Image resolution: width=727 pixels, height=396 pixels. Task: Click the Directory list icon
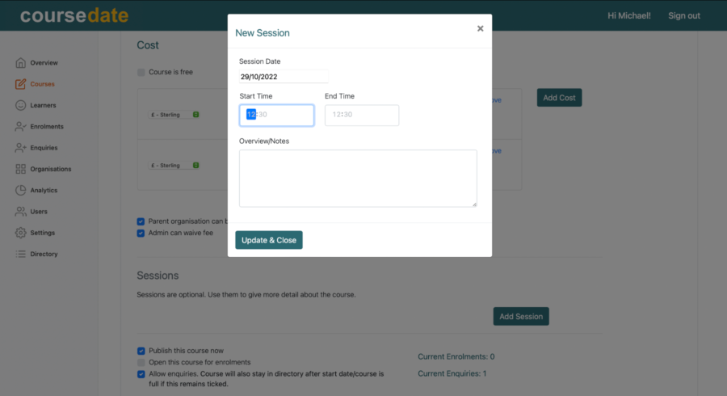(x=20, y=254)
